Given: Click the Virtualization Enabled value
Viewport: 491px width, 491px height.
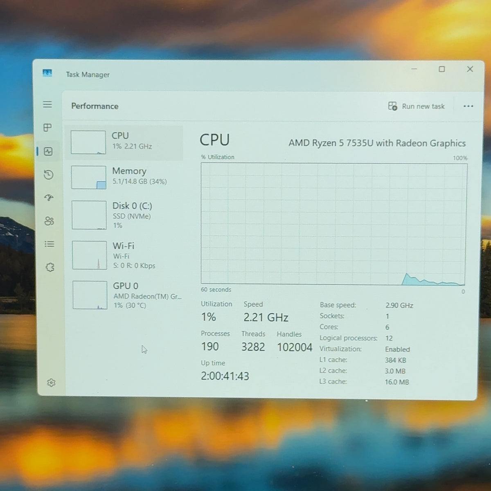Looking at the screenshot, I should [397, 349].
